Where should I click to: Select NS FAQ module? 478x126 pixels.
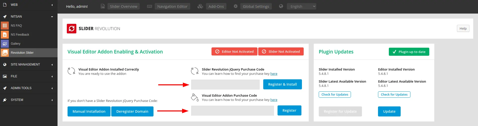pyautogui.click(x=29, y=25)
